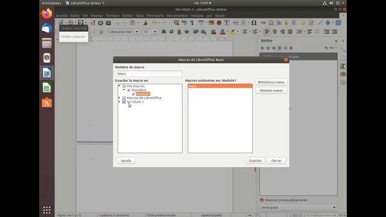Open the Insertar menu
This screenshot has width=386, height=217.
click(x=96, y=16)
